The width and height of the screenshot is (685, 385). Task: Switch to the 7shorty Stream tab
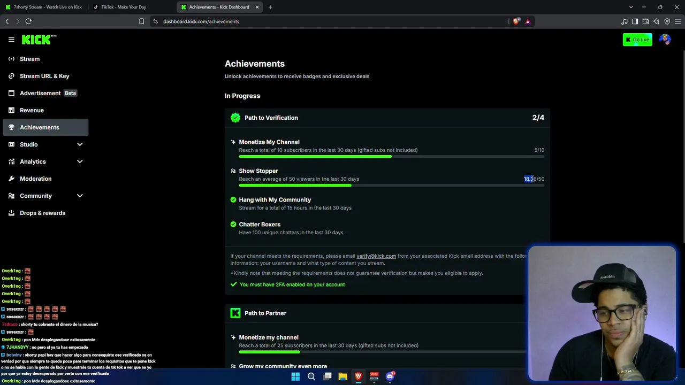pyautogui.click(x=44, y=7)
